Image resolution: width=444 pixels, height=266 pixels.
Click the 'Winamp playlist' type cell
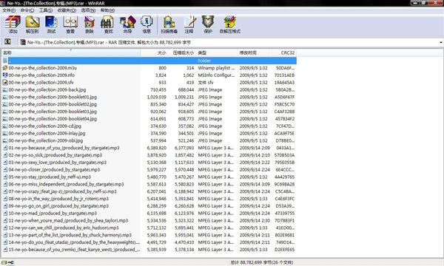pyautogui.click(x=216, y=68)
